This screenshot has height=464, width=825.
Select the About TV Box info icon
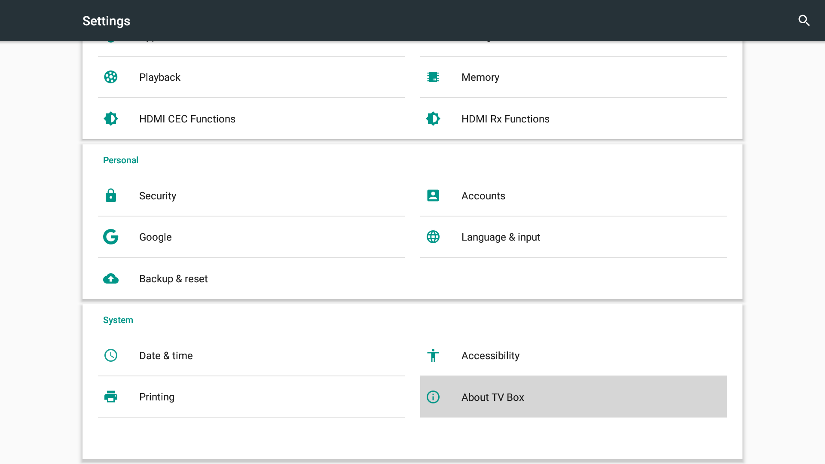[x=433, y=397]
